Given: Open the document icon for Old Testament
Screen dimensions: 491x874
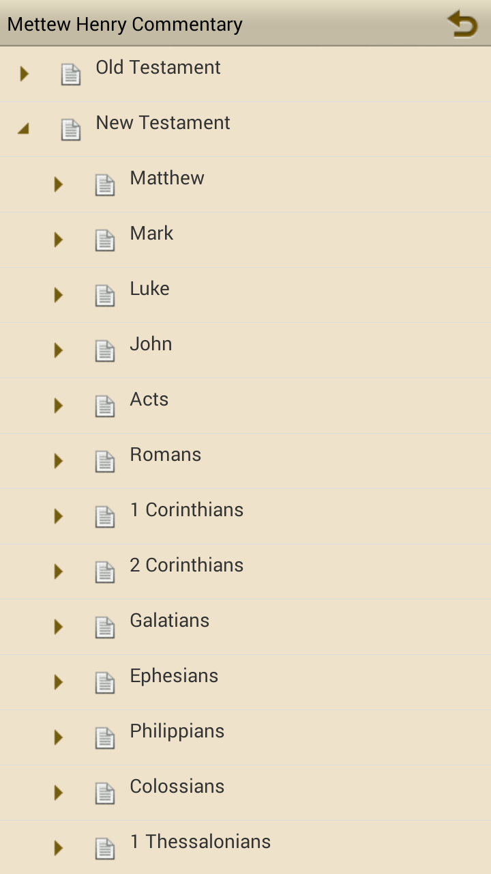Looking at the screenshot, I should click(x=70, y=73).
